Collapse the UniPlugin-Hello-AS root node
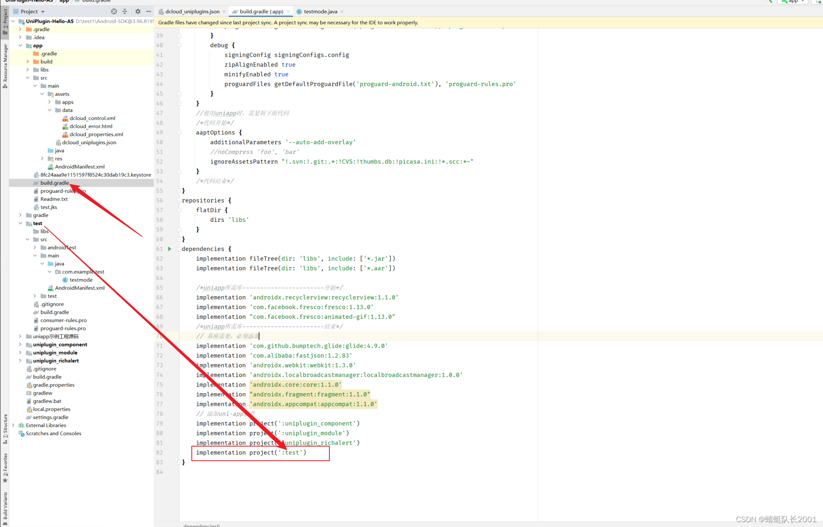This screenshot has width=823, height=527. tap(13, 21)
